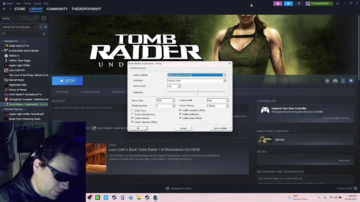Open Steam notifications bell icon
The height and width of the screenshot is (202, 360).
pyautogui.click(x=299, y=3)
